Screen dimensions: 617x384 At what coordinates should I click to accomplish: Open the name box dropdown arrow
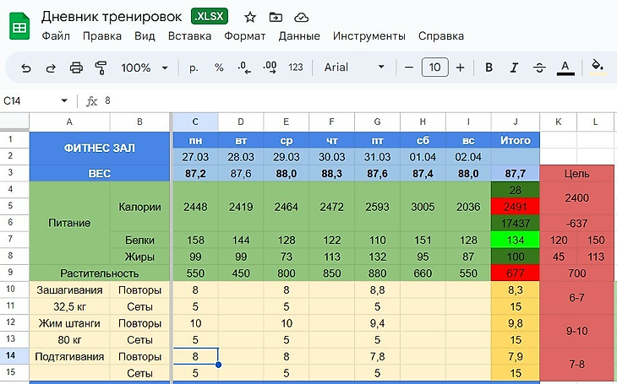pos(63,100)
